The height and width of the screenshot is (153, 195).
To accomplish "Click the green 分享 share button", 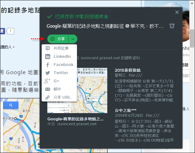I will click(x=58, y=39).
